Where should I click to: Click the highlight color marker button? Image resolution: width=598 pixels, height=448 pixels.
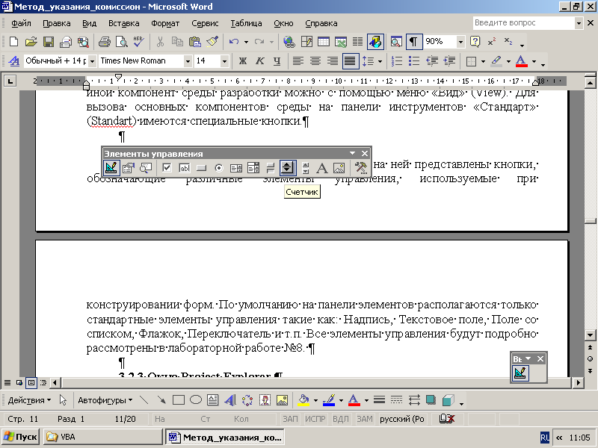point(496,61)
